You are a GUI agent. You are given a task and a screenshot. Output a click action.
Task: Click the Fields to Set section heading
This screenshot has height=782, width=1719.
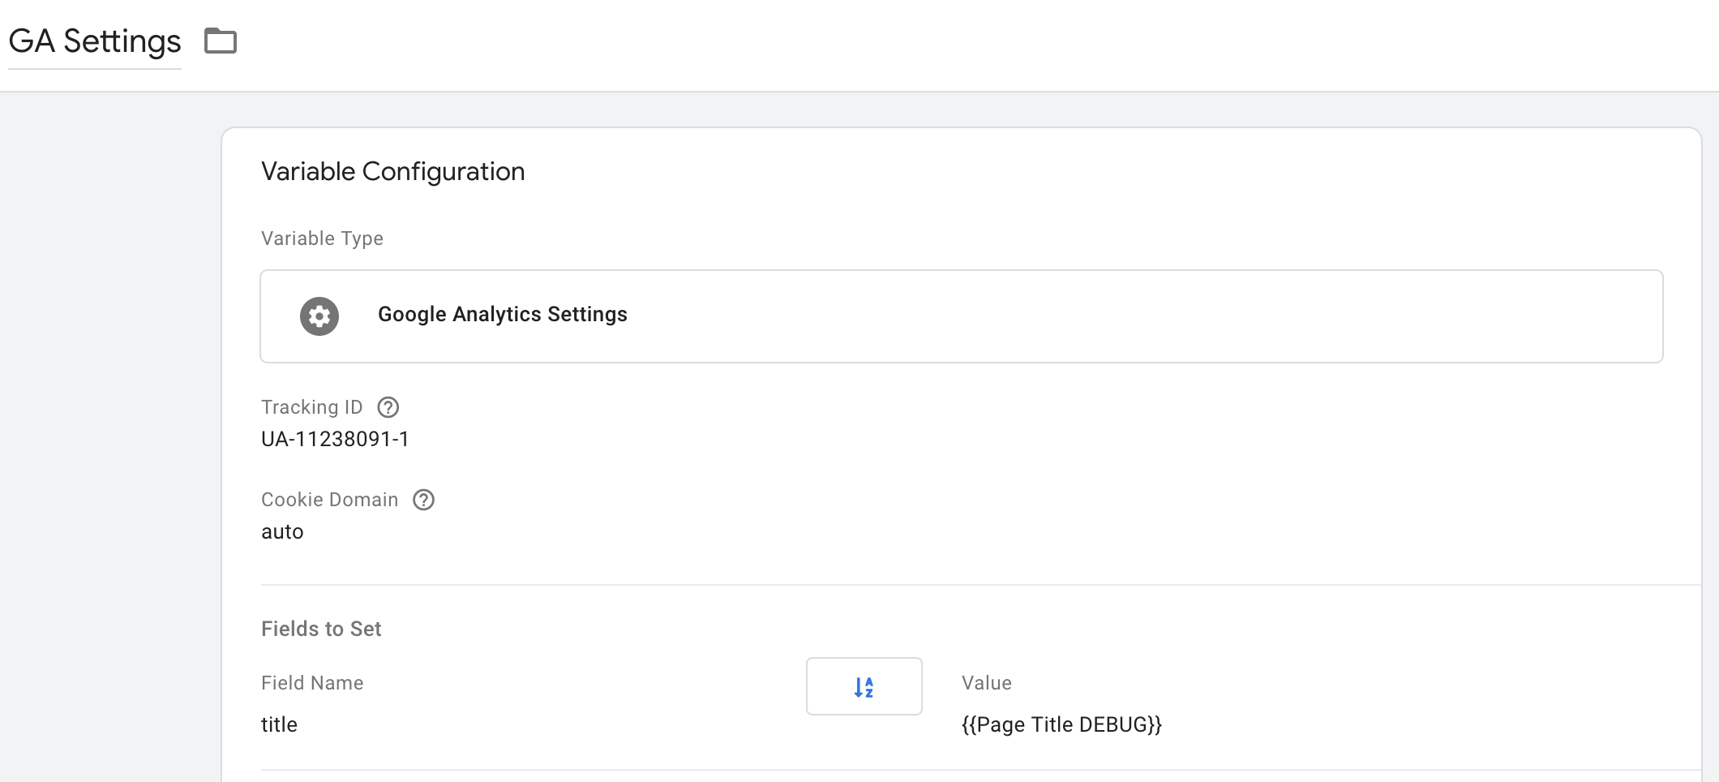pyautogui.click(x=321, y=629)
